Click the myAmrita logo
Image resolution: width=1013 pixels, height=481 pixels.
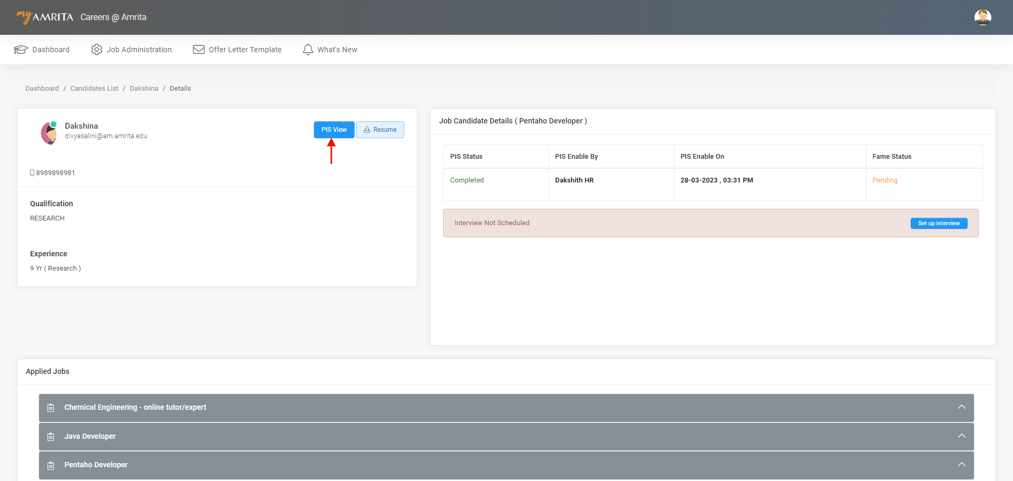click(45, 17)
